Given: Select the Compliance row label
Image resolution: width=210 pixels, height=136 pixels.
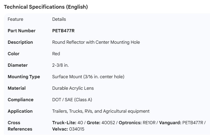Looking at the screenshot, I should 20,100.
